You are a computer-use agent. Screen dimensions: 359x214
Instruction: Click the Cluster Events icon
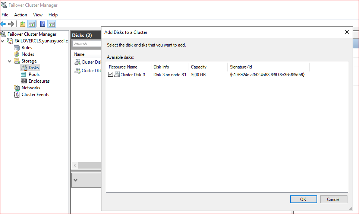coord(17,95)
